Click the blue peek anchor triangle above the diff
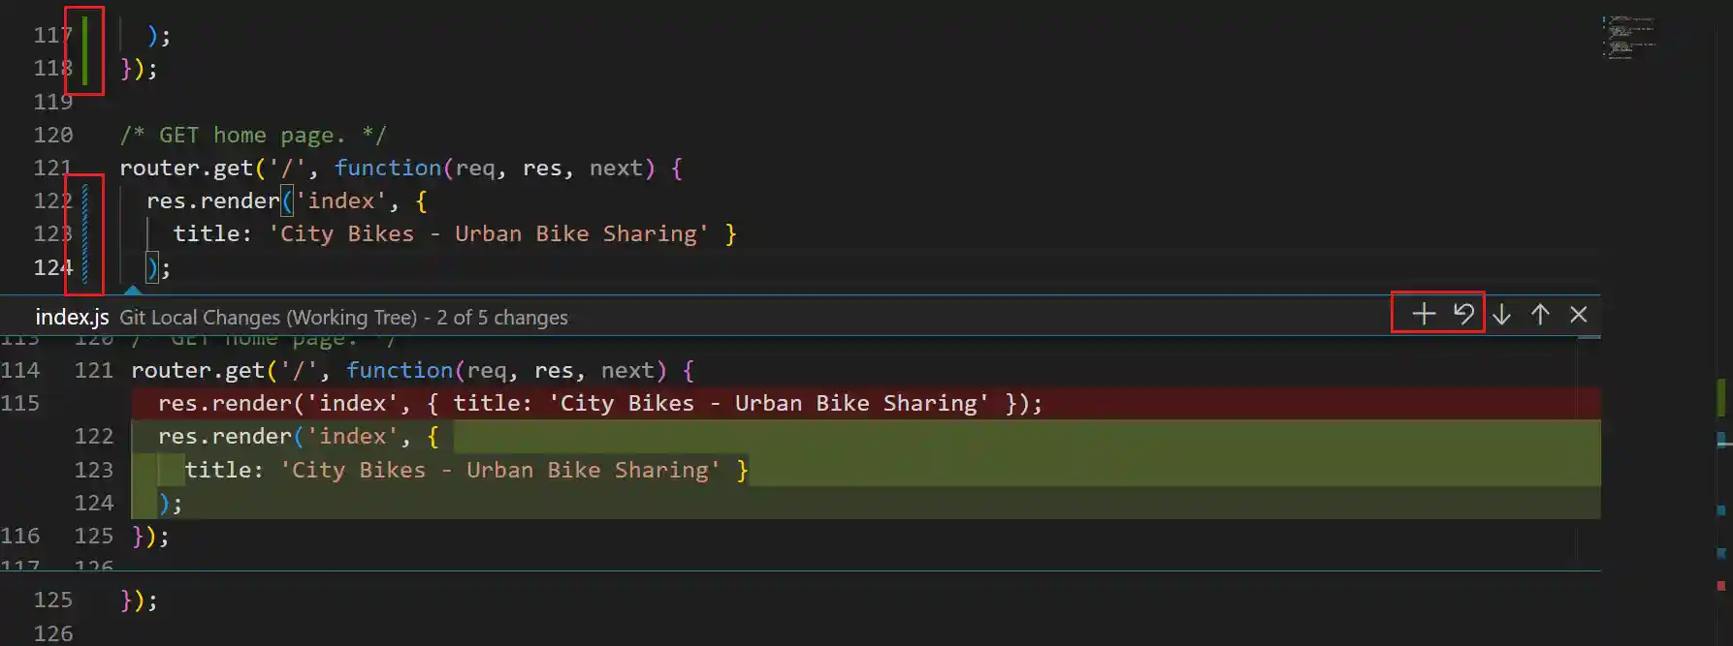The width and height of the screenshot is (1733, 646). (x=133, y=290)
